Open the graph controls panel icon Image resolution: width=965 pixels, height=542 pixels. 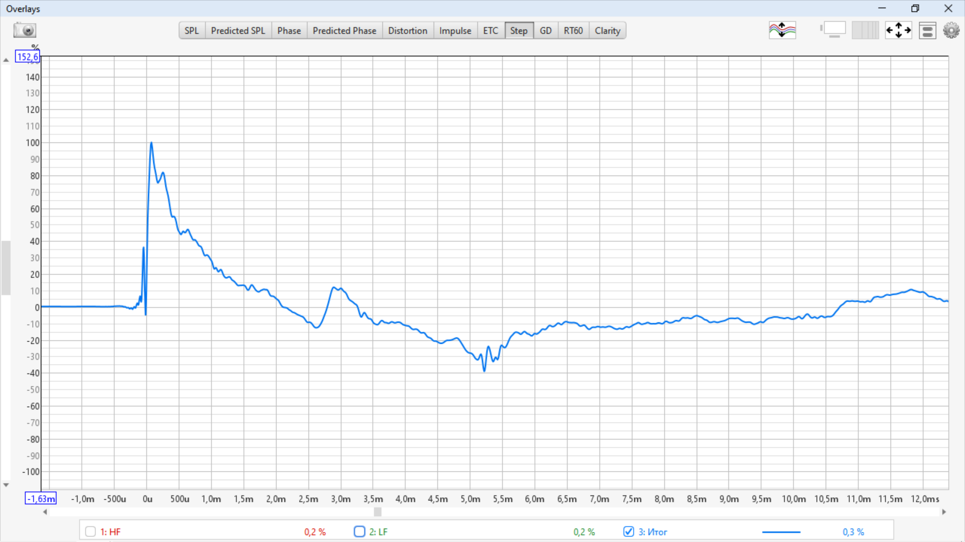(x=927, y=31)
